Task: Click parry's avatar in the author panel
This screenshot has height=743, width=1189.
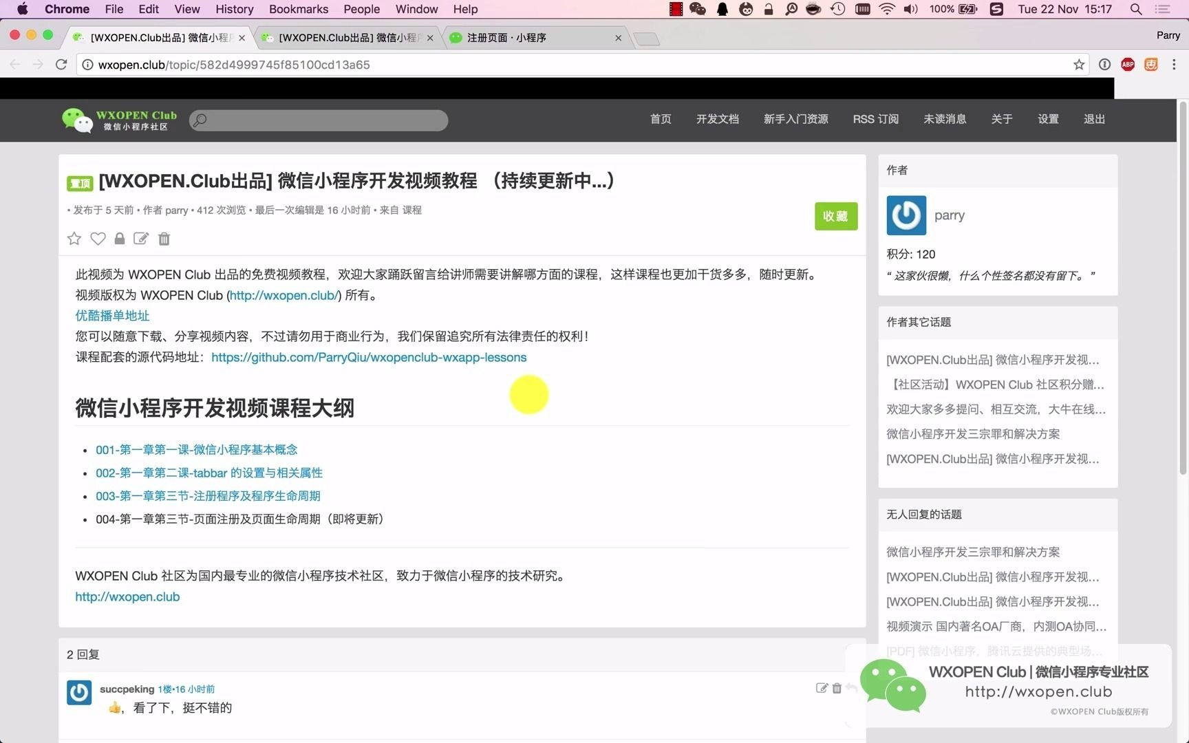Action: 906,215
